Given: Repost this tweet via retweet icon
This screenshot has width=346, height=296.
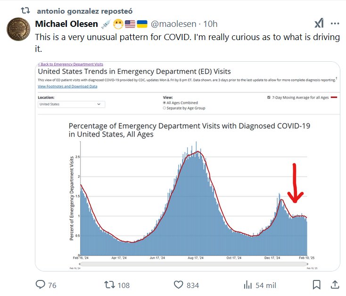Looking at the screenshot, I should click(x=109, y=285).
